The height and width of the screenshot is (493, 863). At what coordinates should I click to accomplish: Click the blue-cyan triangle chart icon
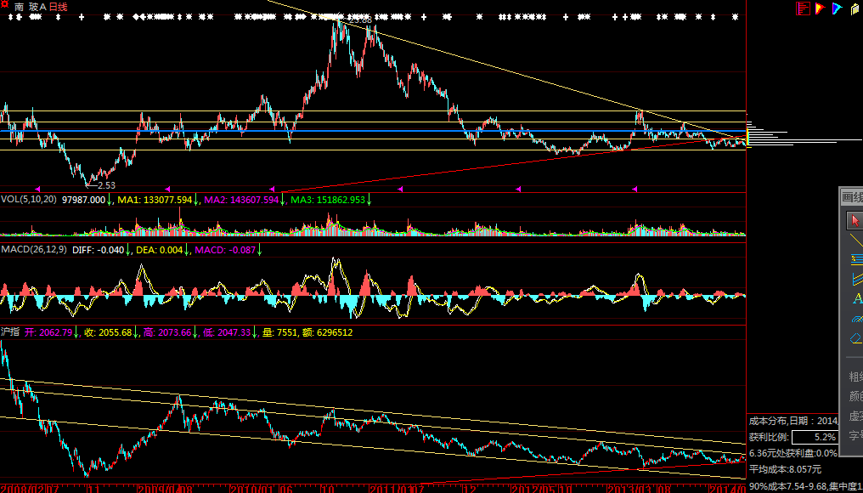click(x=837, y=8)
